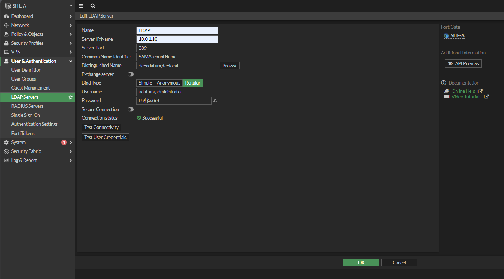The height and width of the screenshot is (279, 504).
Task: Select the Anonymous bind type
Action: (x=168, y=83)
